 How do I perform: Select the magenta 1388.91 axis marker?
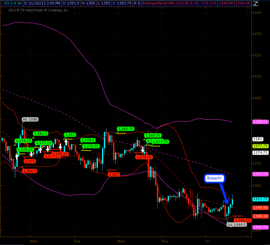click(x=260, y=121)
